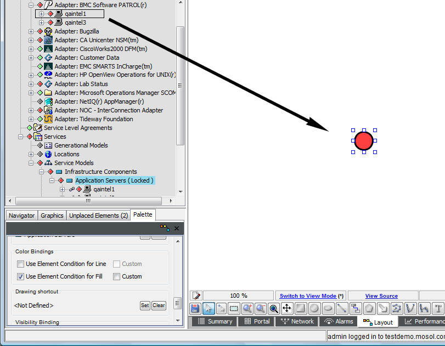Select Adapter: Tideway Foundation in the tree
Image resolution: width=445 pixels, height=346 pixels.
[94, 119]
